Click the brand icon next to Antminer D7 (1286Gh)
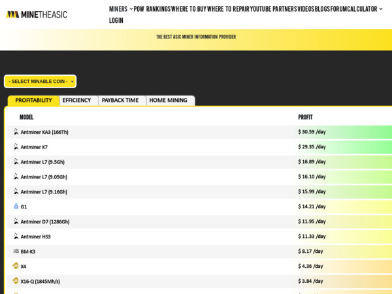The width and height of the screenshot is (392, 294). [x=16, y=221]
